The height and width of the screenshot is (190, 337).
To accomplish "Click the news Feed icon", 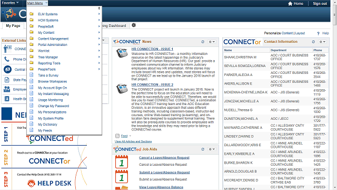I will (x=117, y=136).
